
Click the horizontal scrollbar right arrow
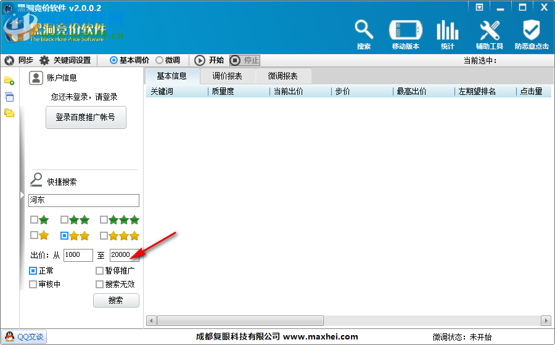tap(546, 320)
